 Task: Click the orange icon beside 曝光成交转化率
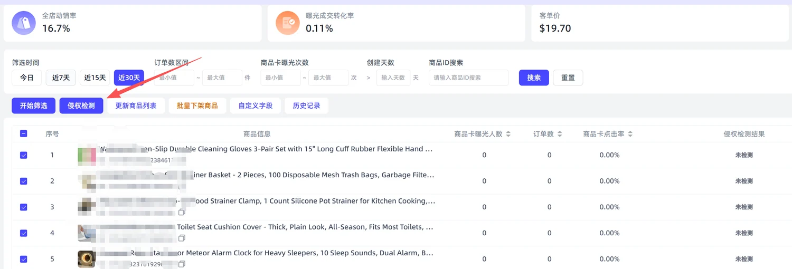(x=288, y=23)
